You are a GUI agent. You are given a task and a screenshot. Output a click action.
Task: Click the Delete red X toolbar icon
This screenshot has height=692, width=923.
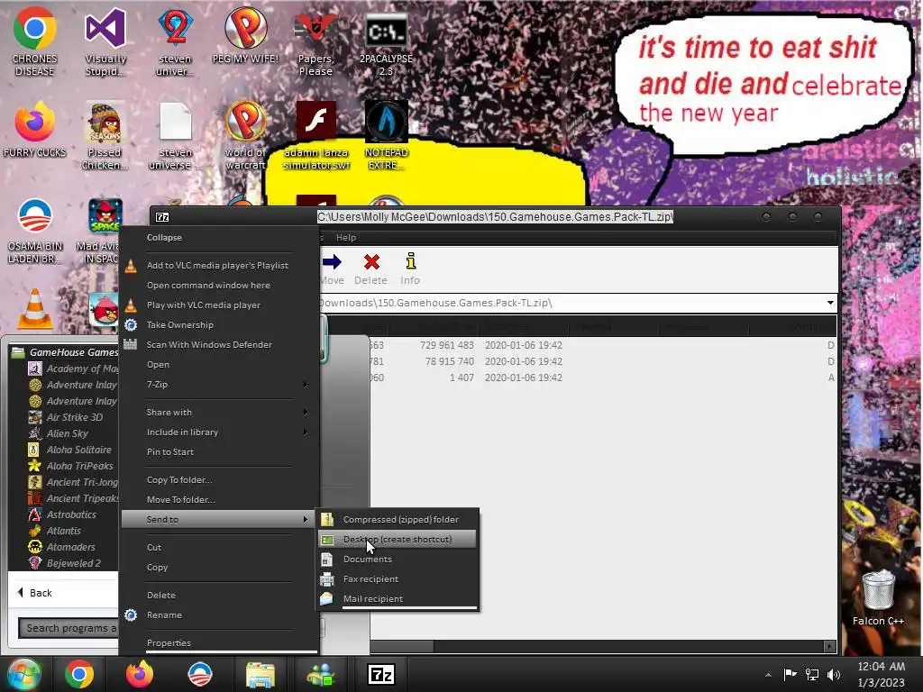tap(370, 269)
